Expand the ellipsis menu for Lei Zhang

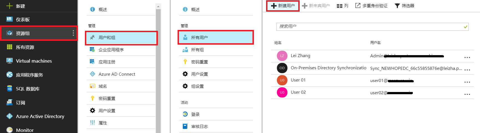pos(467,57)
